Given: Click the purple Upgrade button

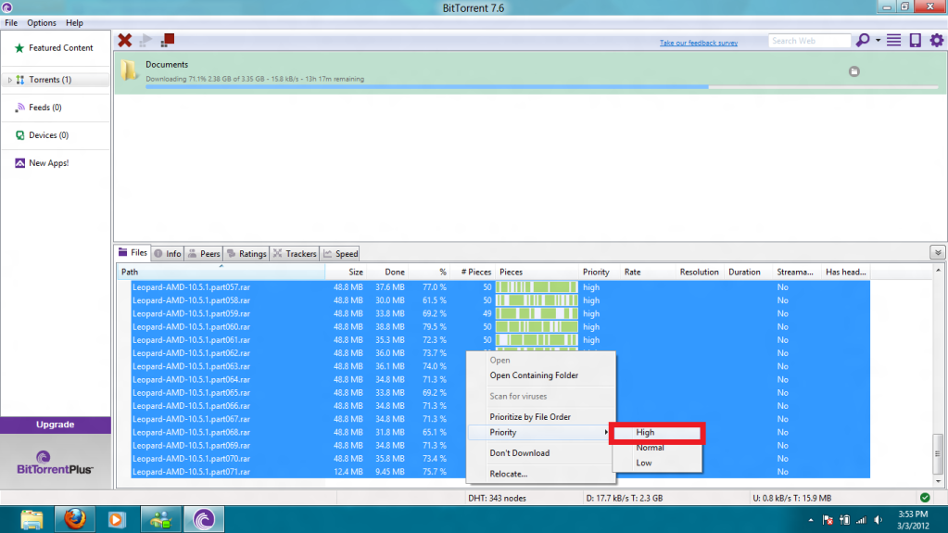Looking at the screenshot, I should coord(55,425).
